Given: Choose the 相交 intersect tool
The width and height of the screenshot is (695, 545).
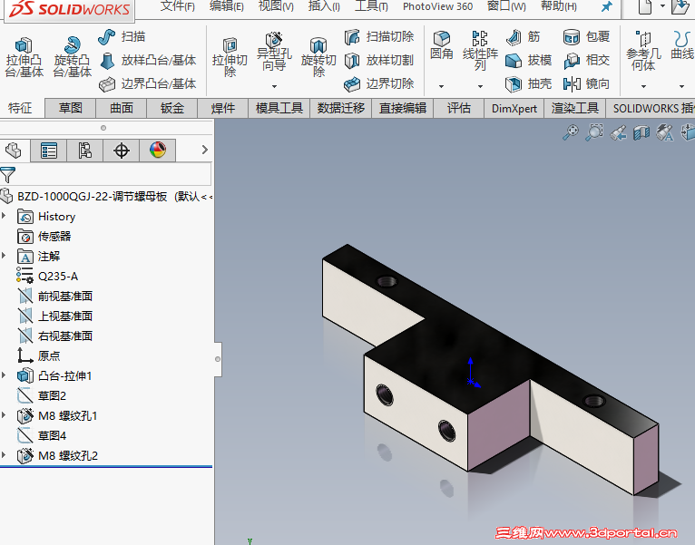Looking at the screenshot, I should pyautogui.click(x=586, y=60).
